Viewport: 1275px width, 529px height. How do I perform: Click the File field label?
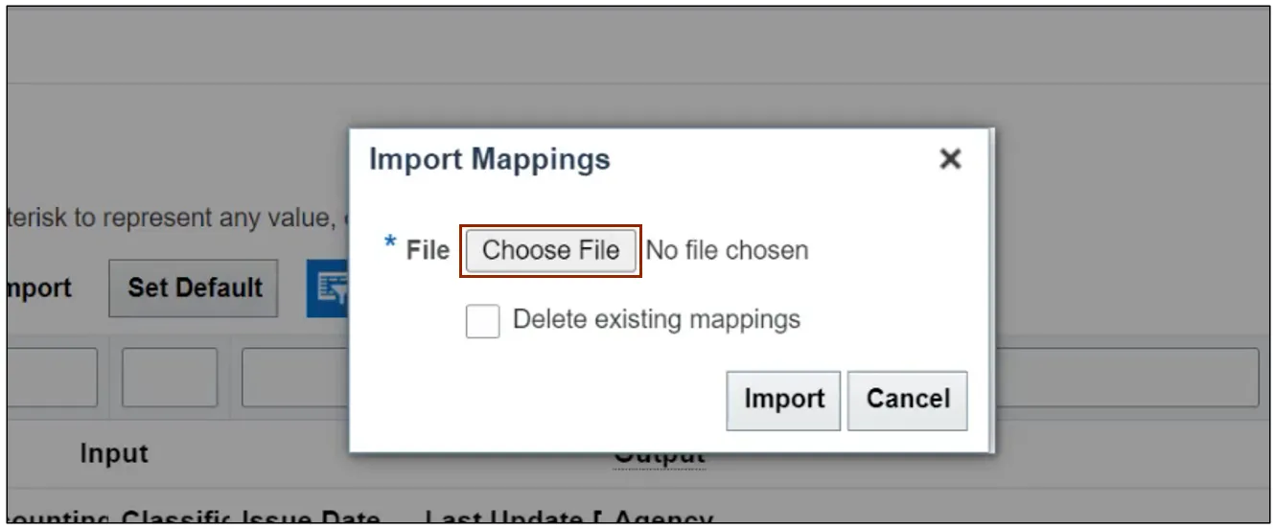[427, 251]
